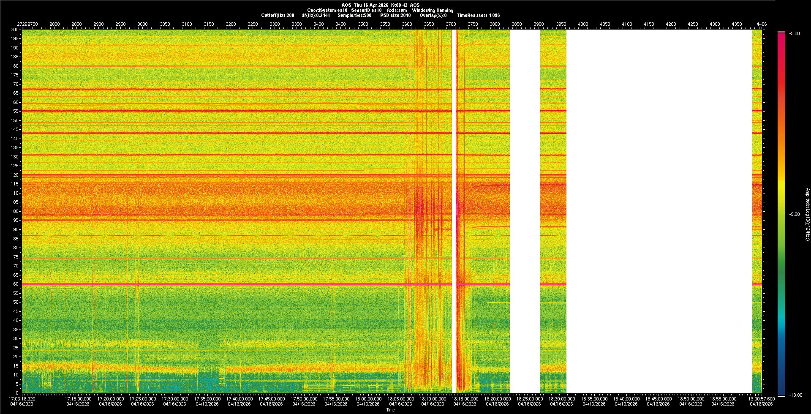Click the 100 Hz frequency axis label

(15, 211)
